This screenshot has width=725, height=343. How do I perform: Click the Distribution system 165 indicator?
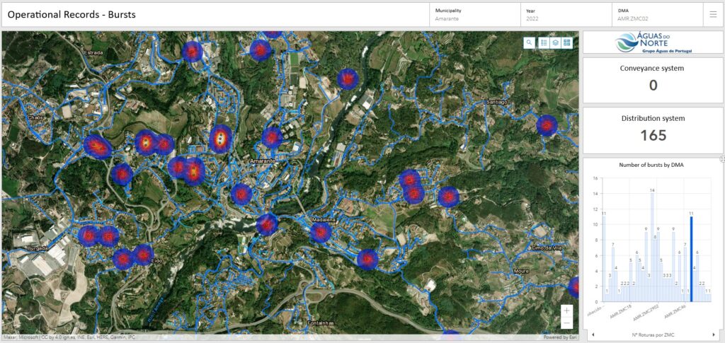[x=653, y=131]
